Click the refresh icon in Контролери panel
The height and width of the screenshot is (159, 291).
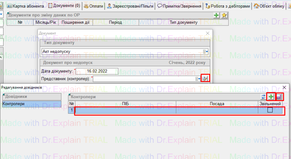[263, 97]
